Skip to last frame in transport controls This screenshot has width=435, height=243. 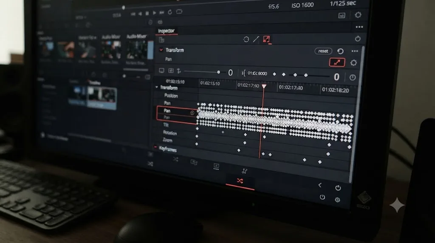(x=162, y=12)
